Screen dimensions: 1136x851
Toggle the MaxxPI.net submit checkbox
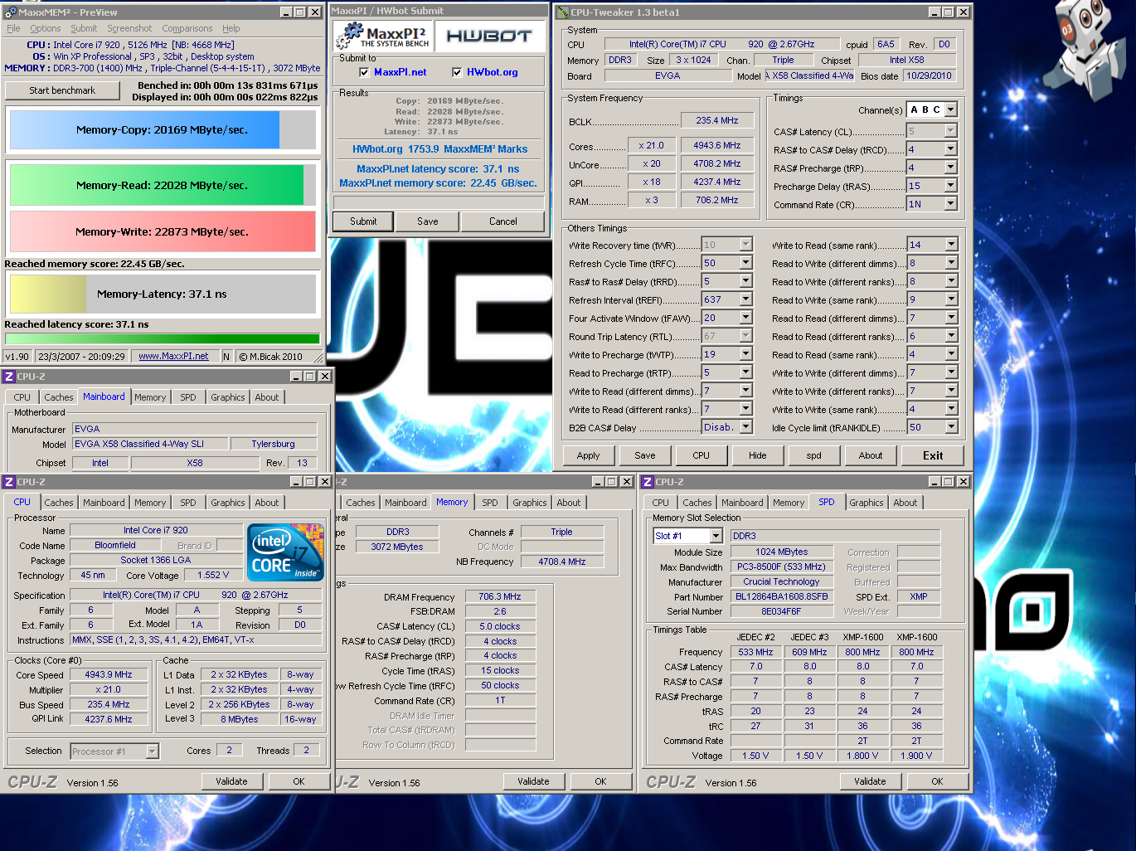click(x=364, y=72)
